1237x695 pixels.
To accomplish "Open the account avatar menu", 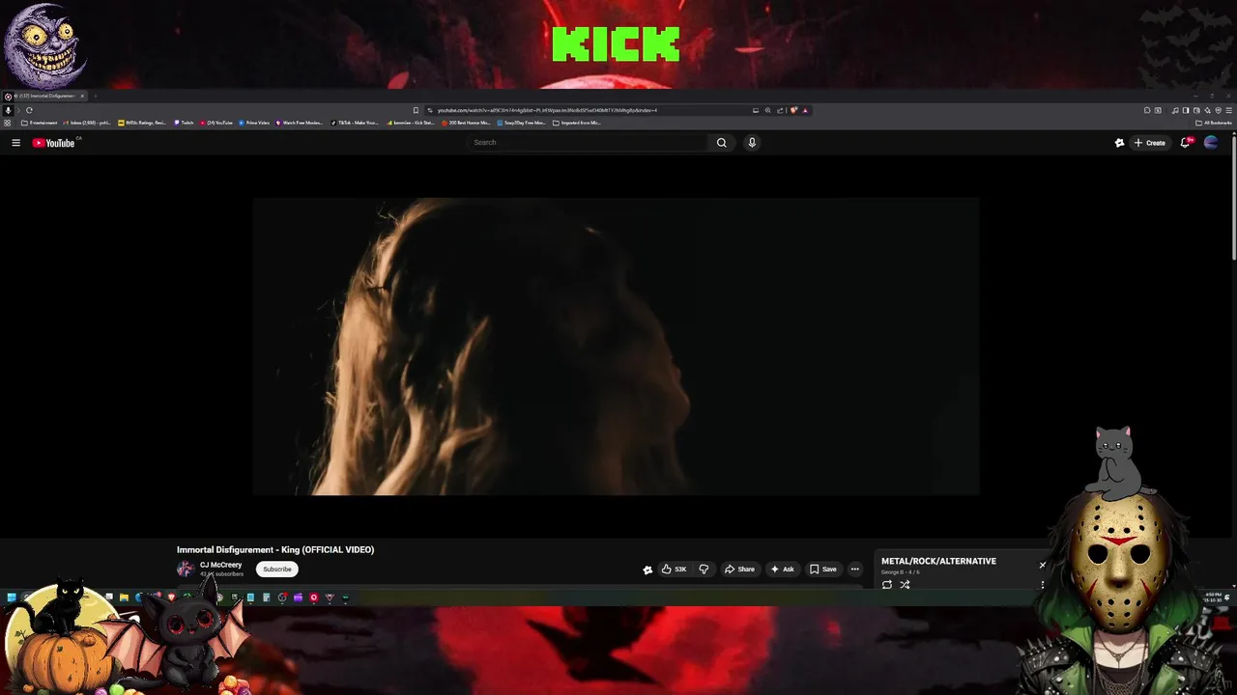I will pyautogui.click(x=1211, y=143).
